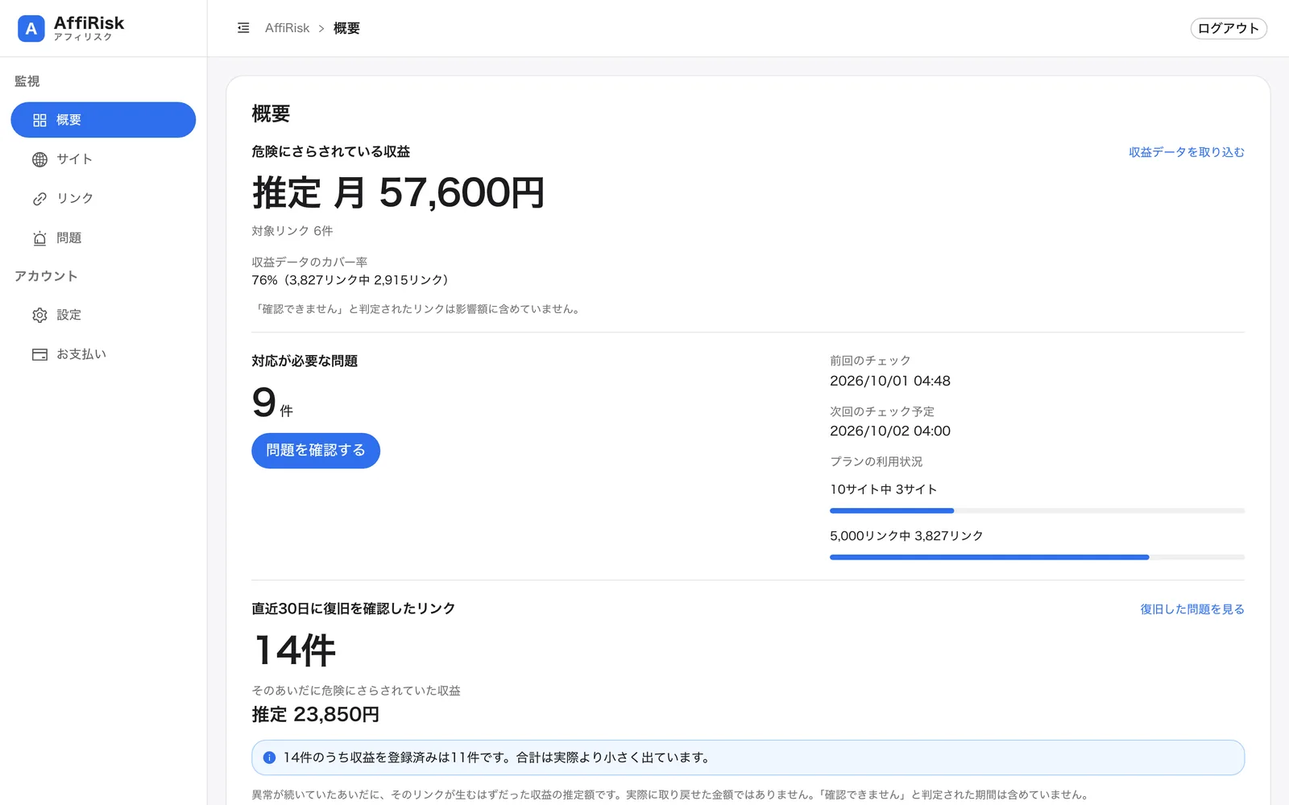1289x805 pixels.
Task: Click the 10サイト中 3サイト usage text
Action: click(x=884, y=489)
